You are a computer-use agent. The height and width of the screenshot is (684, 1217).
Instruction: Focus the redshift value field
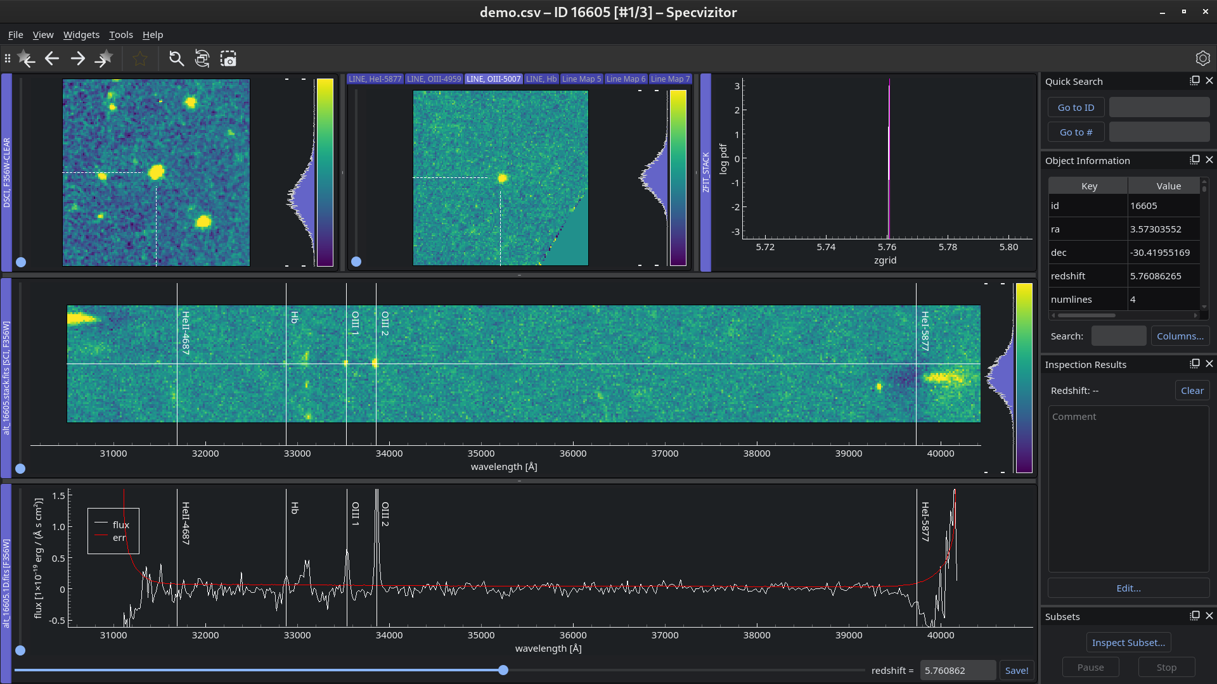958,671
